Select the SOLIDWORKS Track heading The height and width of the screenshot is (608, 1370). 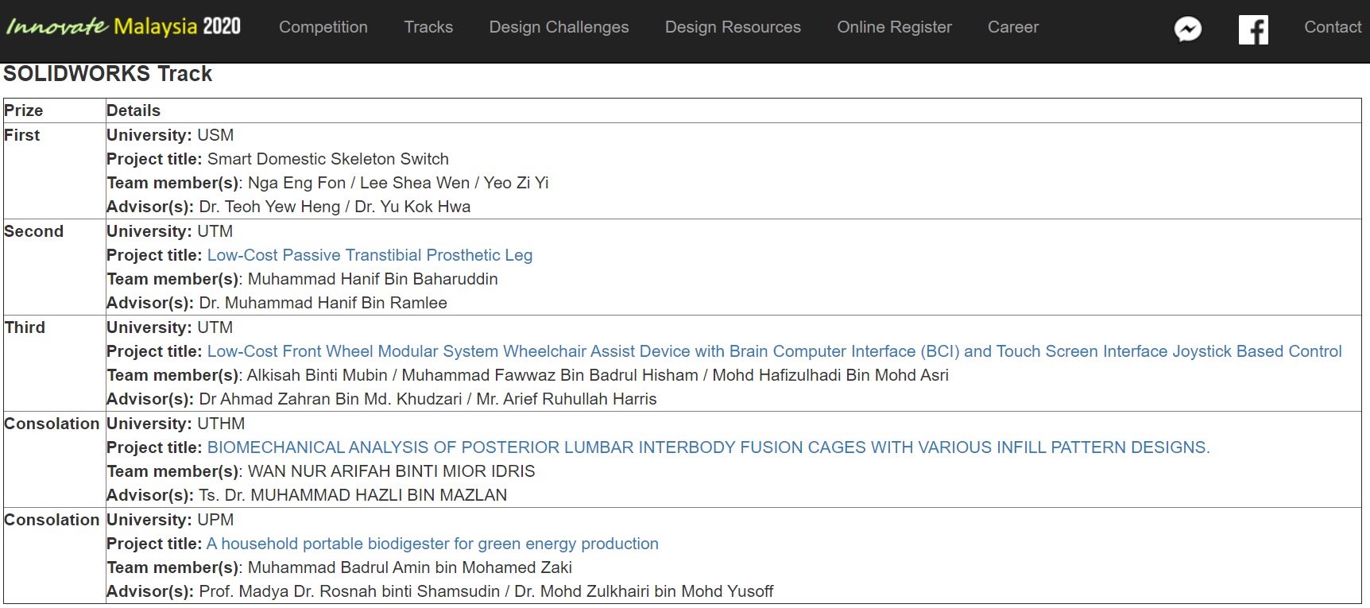(x=108, y=74)
